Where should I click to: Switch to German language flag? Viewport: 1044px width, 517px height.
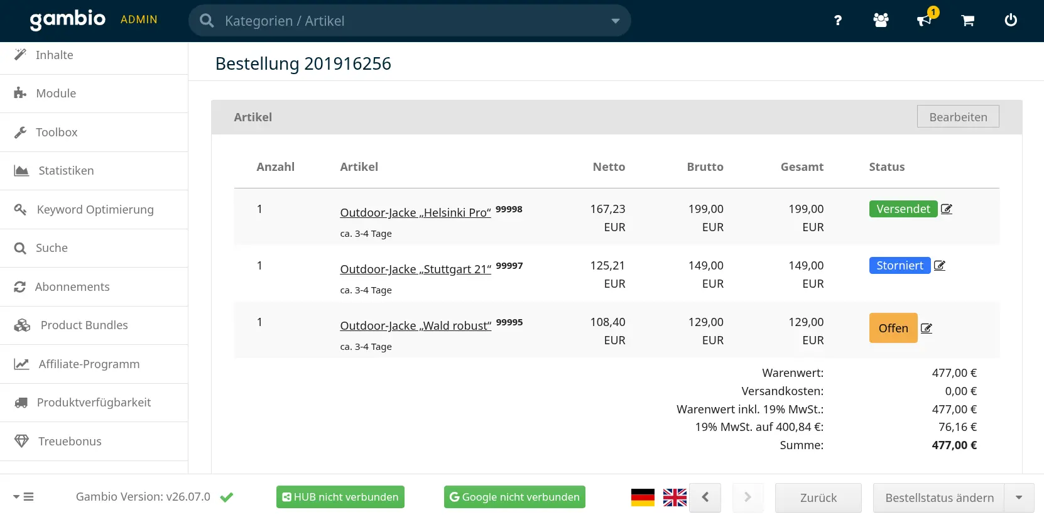(x=643, y=498)
